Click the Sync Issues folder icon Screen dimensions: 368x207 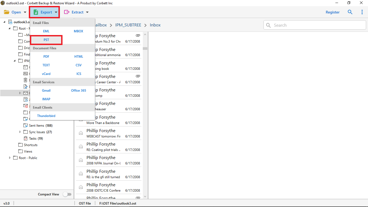26,132
